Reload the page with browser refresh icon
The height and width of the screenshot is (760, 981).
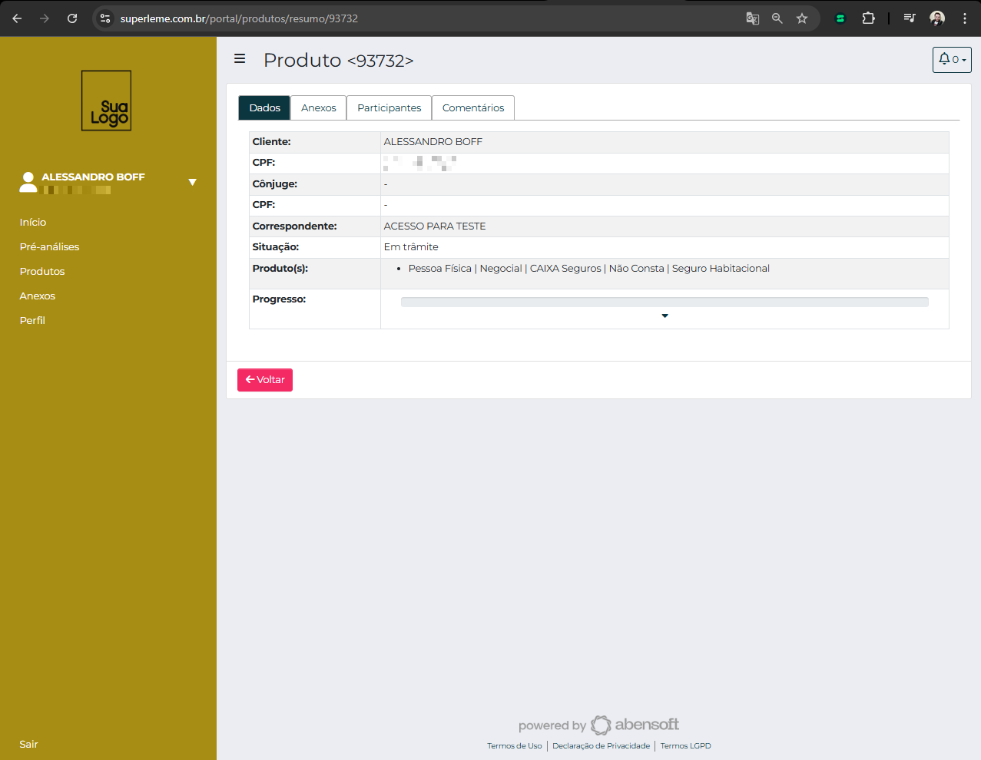pyautogui.click(x=72, y=18)
